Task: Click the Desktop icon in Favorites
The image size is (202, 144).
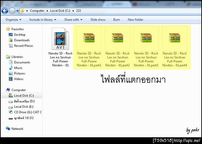Action: (x=11, y=35)
